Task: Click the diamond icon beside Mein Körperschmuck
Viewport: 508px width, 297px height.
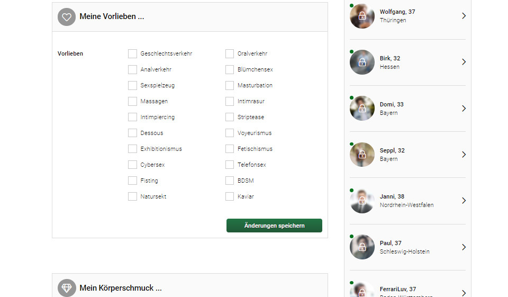Action: 67,288
